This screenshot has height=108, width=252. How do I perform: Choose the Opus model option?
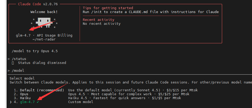pos(24,94)
